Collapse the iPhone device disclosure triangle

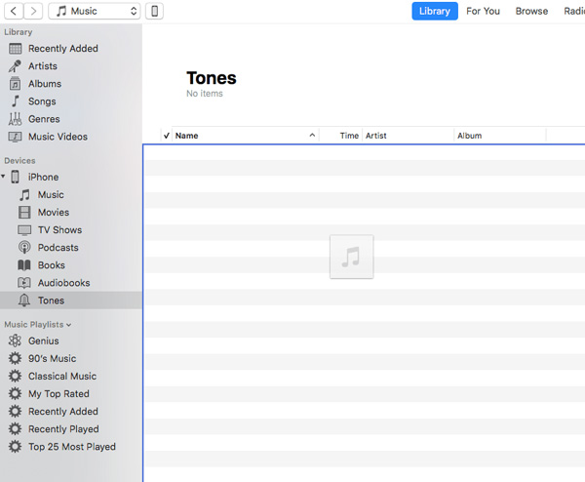pos(4,178)
